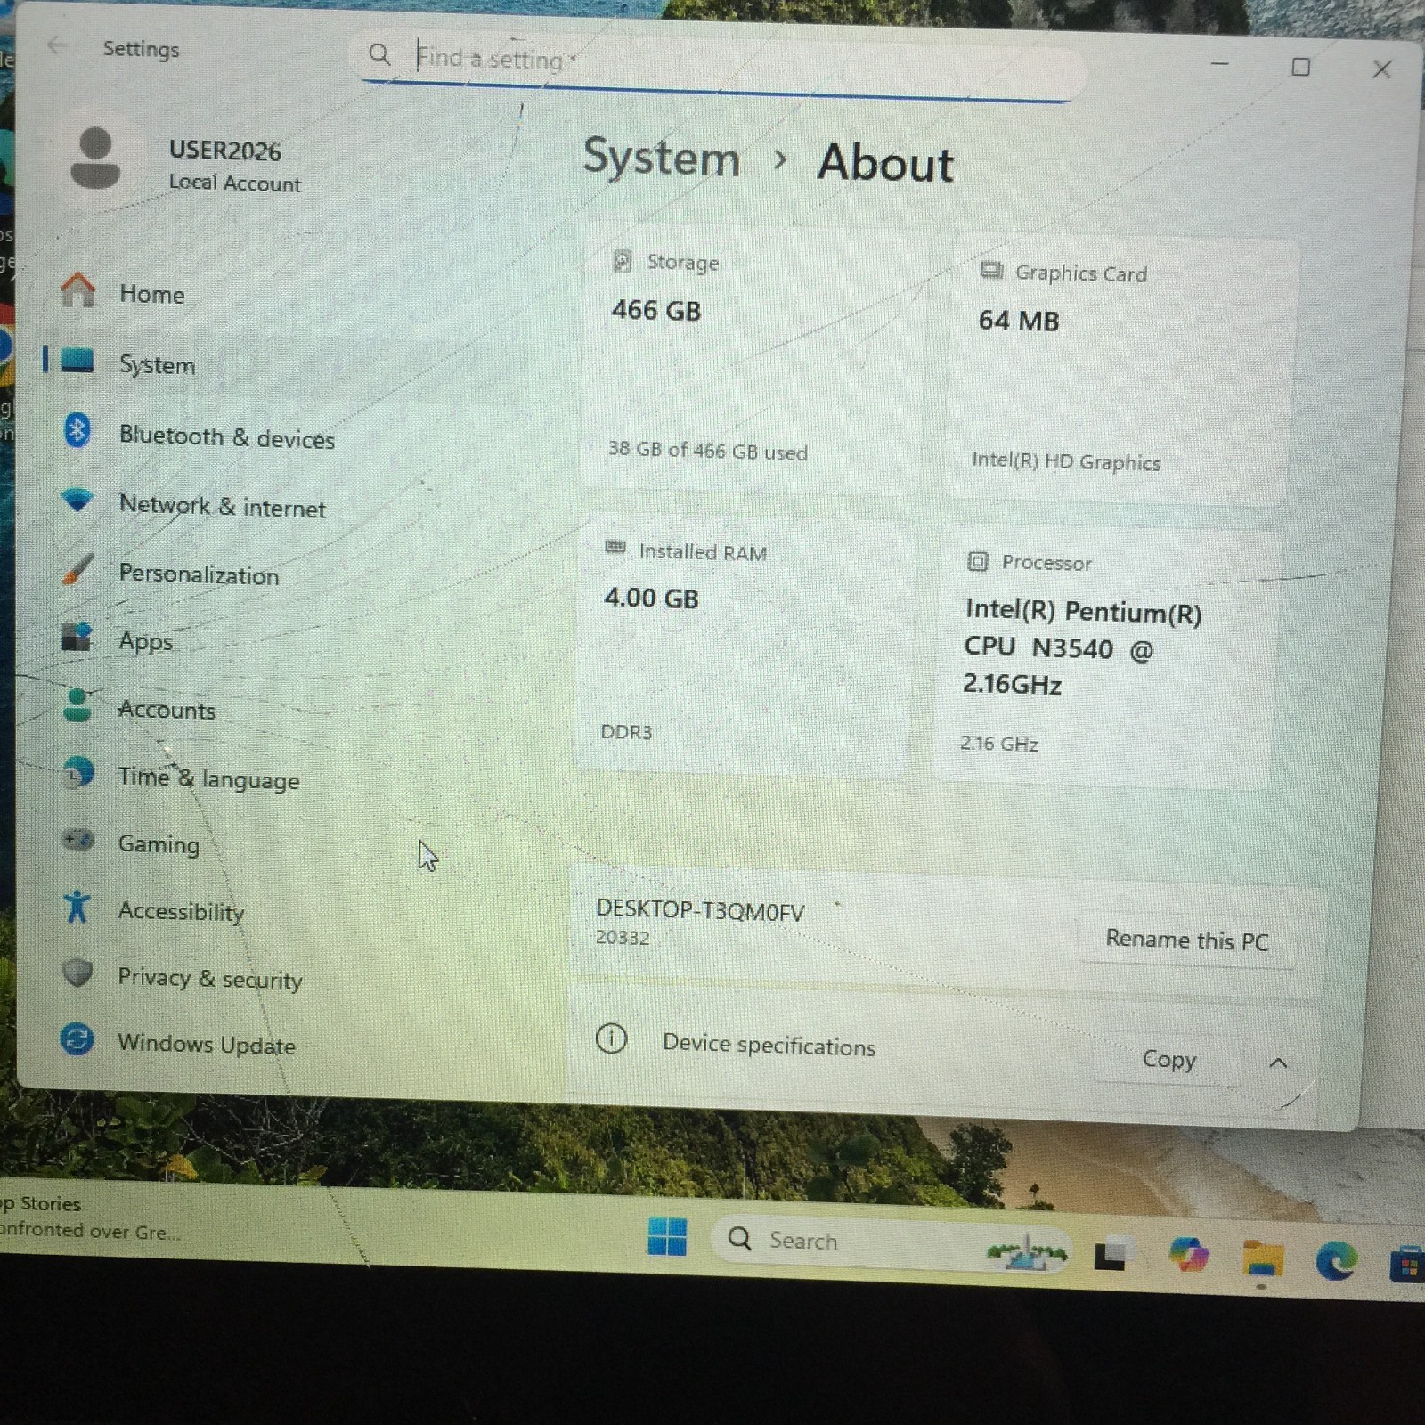
Task: Click the Network wifi icon
Action: (x=77, y=501)
